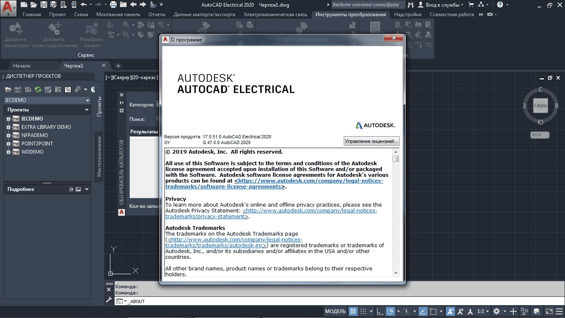Screen dimensions: 565x318
Task: Select the WDDEMO project in tree
Action: click(32, 152)
